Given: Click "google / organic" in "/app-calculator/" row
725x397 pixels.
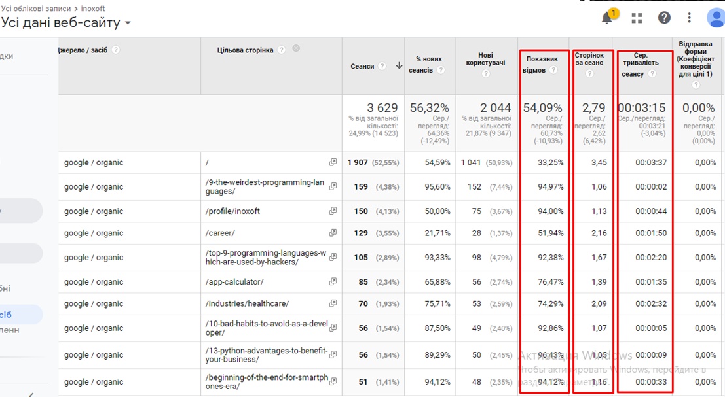Looking at the screenshot, I should pyautogui.click(x=94, y=282).
